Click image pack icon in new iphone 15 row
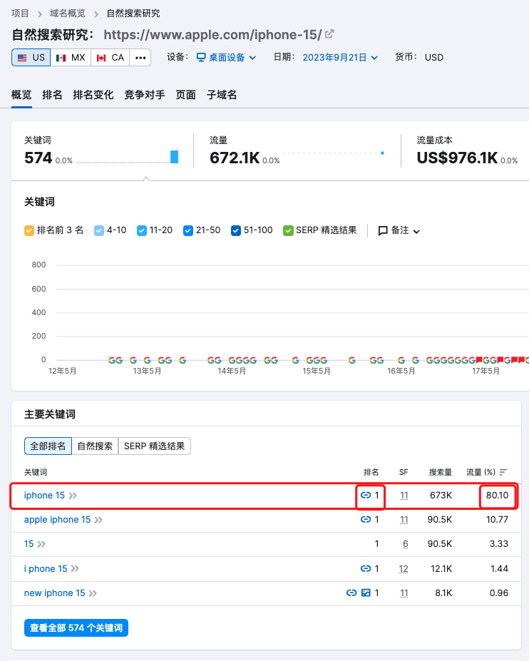This screenshot has height=661, width=529. tap(366, 593)
